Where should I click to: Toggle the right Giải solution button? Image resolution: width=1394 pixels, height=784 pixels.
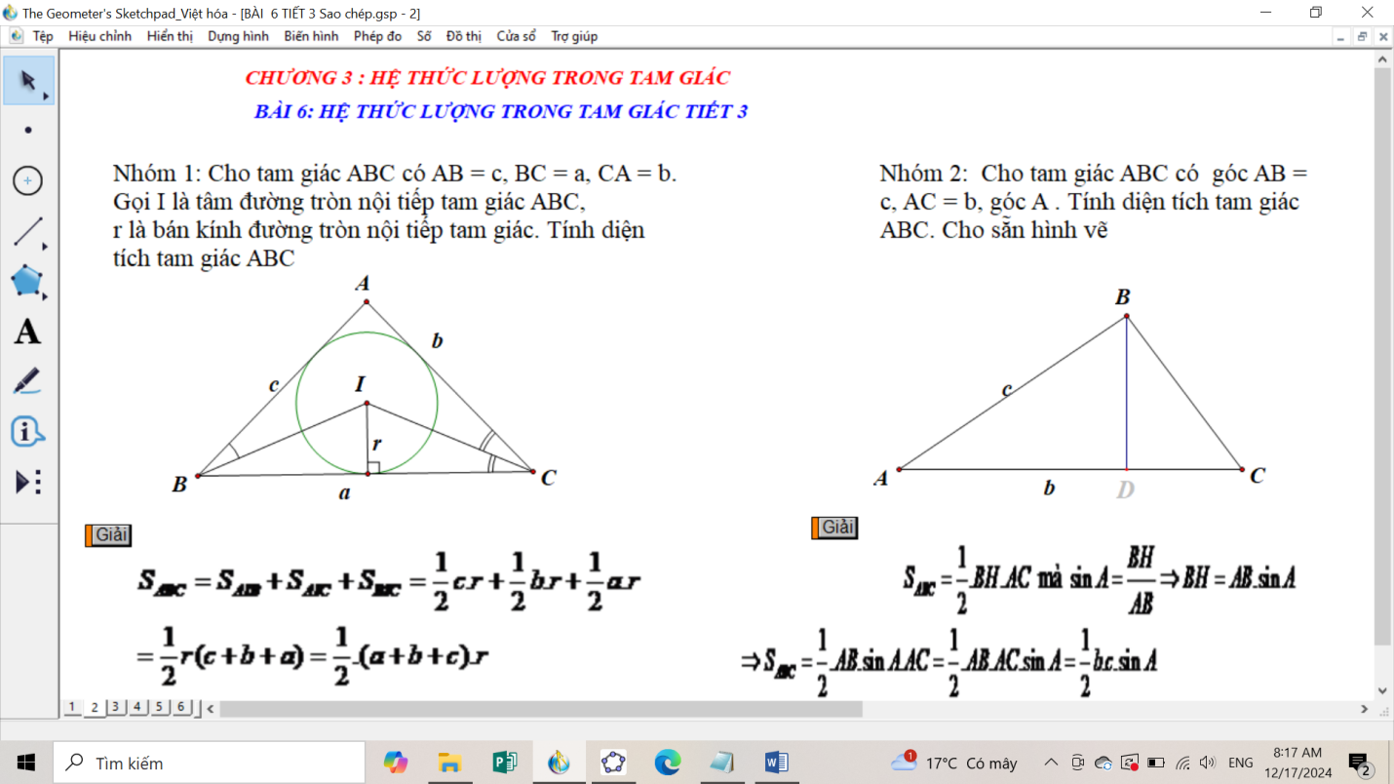(x=834, y=528)
